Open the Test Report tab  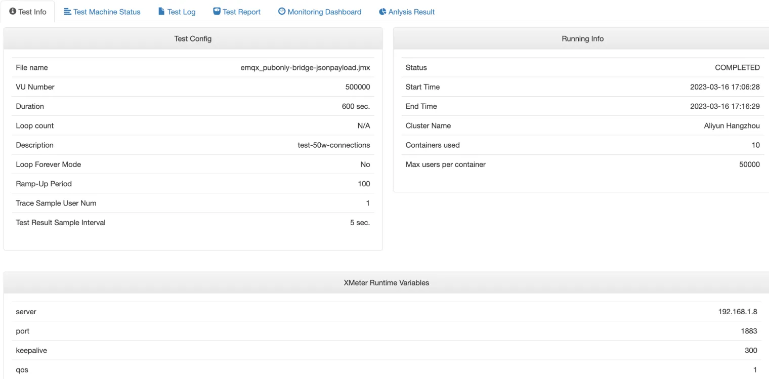(x=241, y=12)
